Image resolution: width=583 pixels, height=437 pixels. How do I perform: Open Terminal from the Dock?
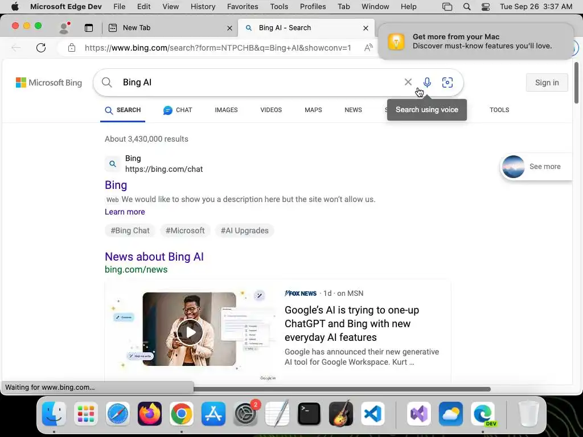[x=309, y=414]
